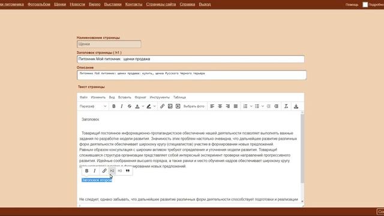Open the 'Инструменты' editor menu
This screenshot has height=216, width=384.
click(x=160, y=97)
